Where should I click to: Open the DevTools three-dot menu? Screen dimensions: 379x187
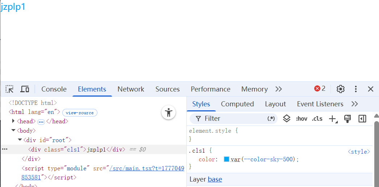[x=355, y=89]
